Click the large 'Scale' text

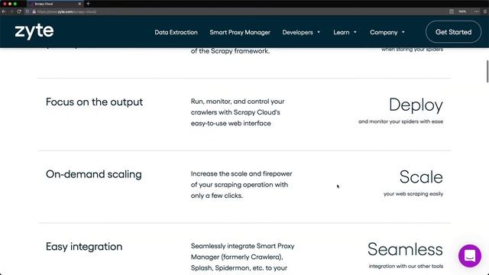(x=421, y=177)
